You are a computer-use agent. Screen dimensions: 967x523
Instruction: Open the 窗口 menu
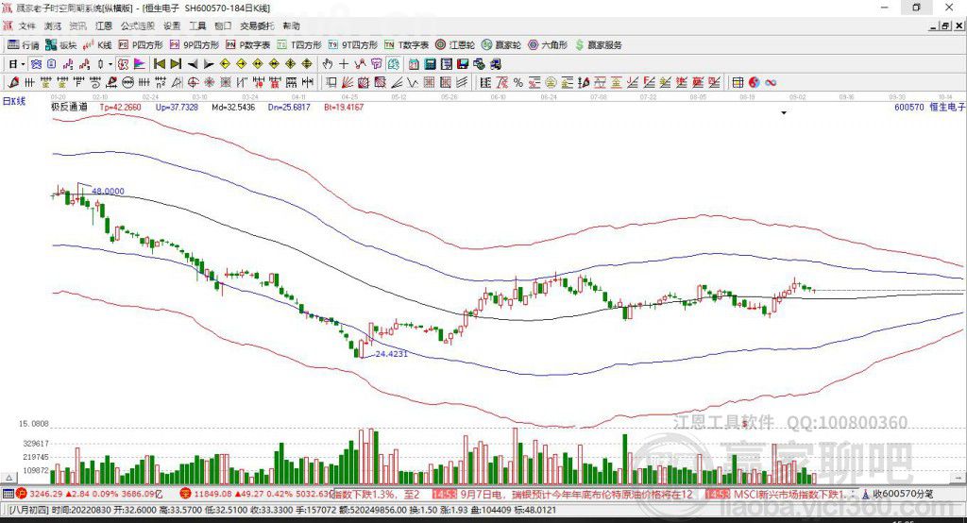223,25
